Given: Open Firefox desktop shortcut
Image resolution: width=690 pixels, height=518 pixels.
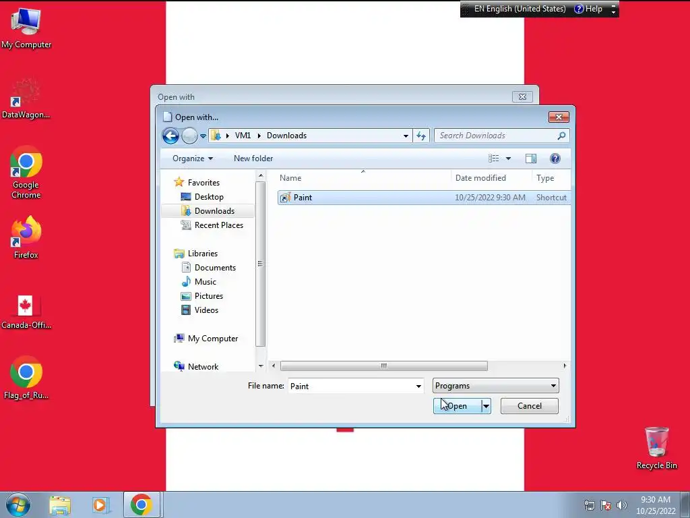Looking at the screenshot, I should click(x=26, y=237).
